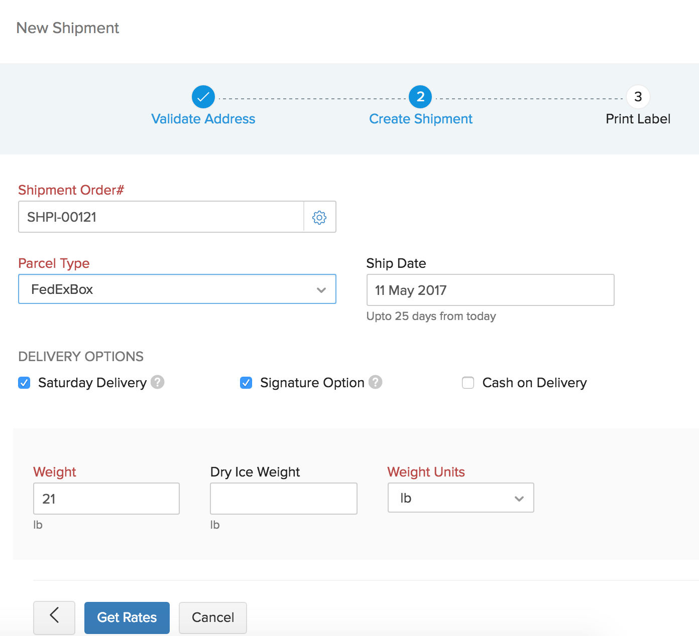Click the Signature Option help icon

tap(375, 382)
